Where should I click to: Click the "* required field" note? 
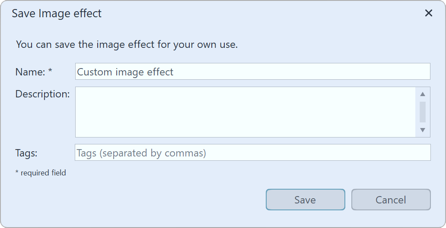[41, 173]
